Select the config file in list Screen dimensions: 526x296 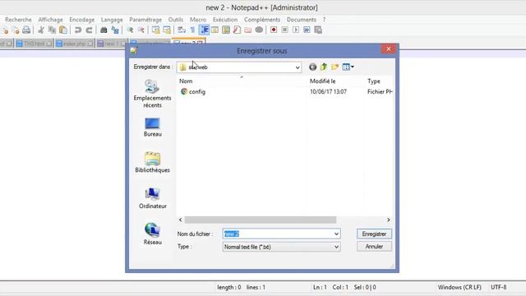(193, 91)
